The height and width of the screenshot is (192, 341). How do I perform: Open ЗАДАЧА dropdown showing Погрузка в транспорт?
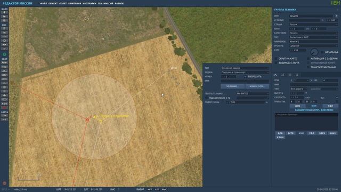pyautogui.click(x=245, y=73)
